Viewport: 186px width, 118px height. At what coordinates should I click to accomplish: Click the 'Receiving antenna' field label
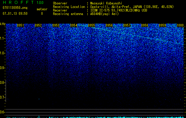[x=68, y=14]
